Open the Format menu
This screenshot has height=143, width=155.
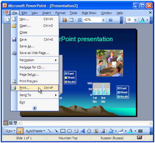pyautogui.click(x=60, y=13)
